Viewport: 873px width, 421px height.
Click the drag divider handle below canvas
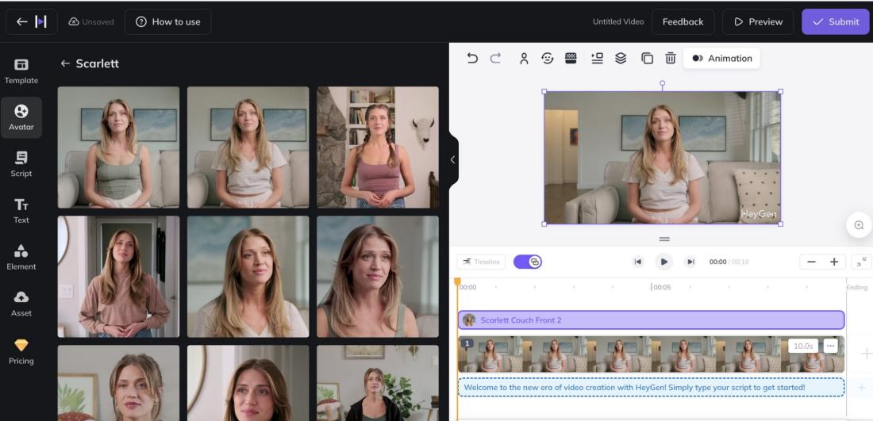point(663,239)
